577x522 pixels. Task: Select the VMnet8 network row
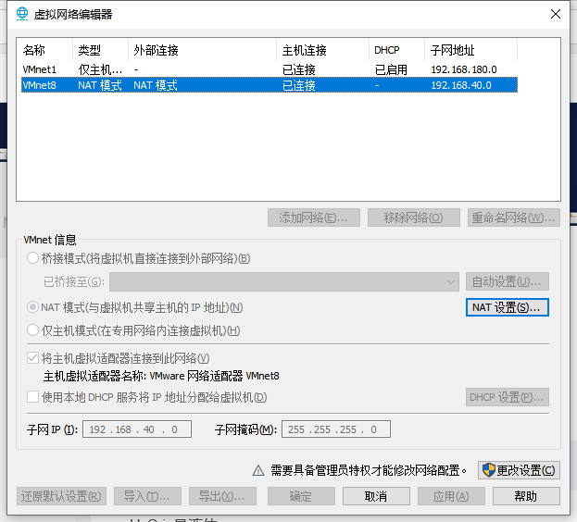pyautogui.click(x=270, y=85)
